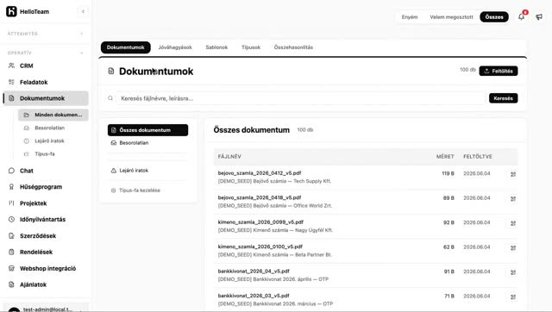Select the Velem megosztott filter
This screenshot has width=552, height=312.
451,17
